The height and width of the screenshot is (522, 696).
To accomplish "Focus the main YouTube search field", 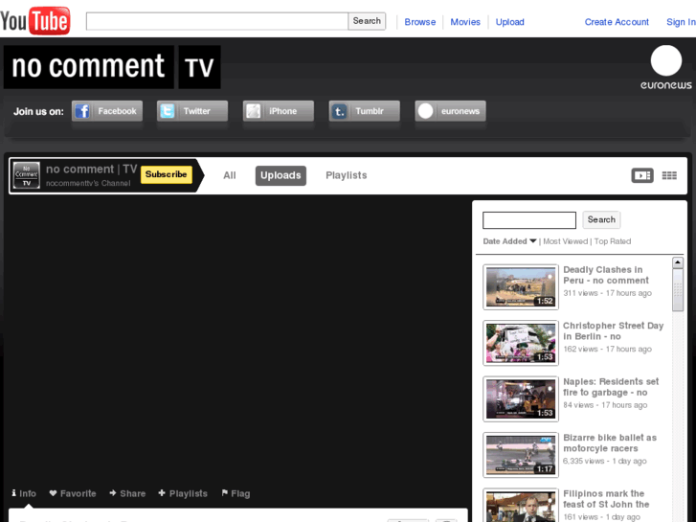I will (217, 21).
